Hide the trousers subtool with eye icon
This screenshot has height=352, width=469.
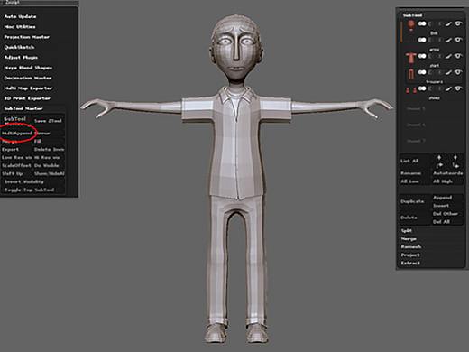point(458,72)
